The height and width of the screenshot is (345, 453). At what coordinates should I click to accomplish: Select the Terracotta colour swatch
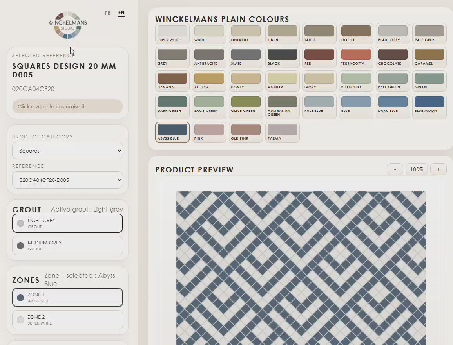(356, 57)
